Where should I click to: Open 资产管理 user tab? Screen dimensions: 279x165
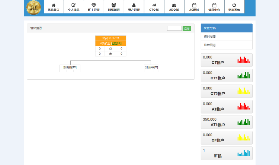[134, 7]
